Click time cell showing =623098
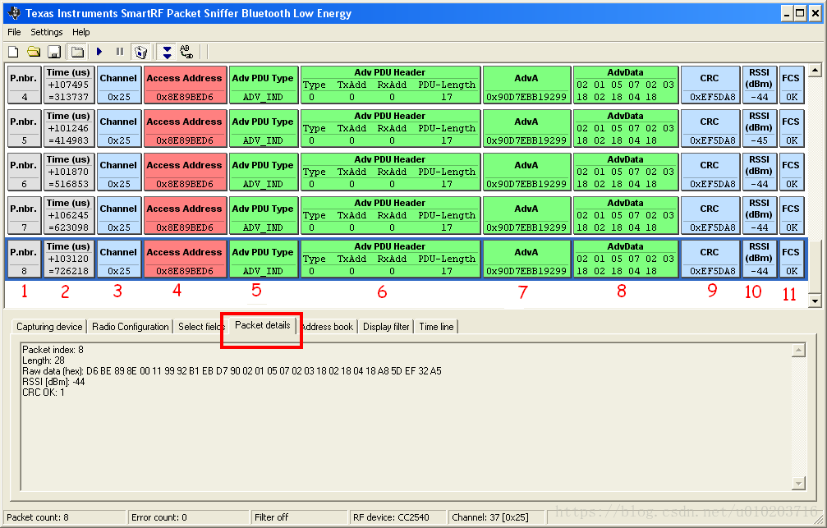The width and height of the screenshot is (827, 528). pos(68,215)
